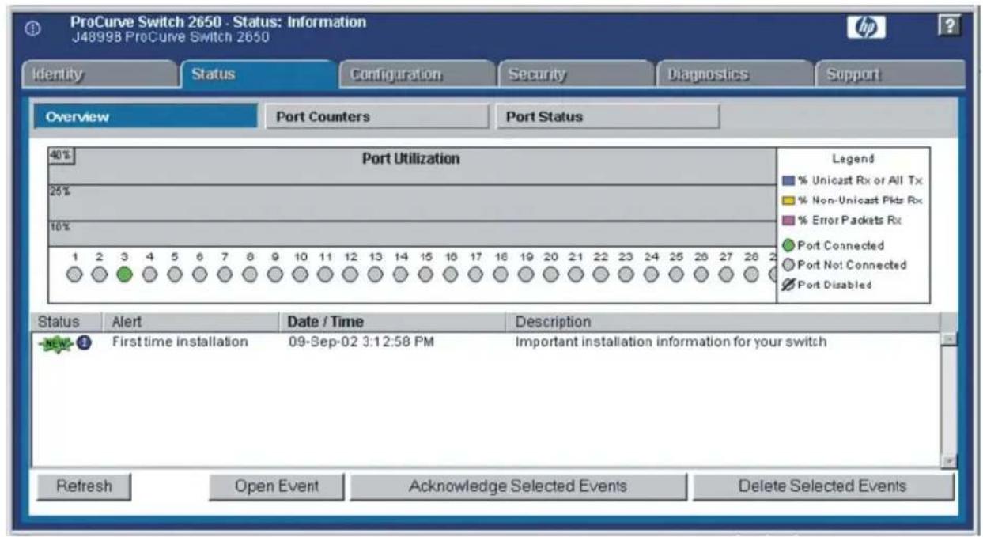Select port 16 indicator circle
983x537 pixels.
point(451,274)
